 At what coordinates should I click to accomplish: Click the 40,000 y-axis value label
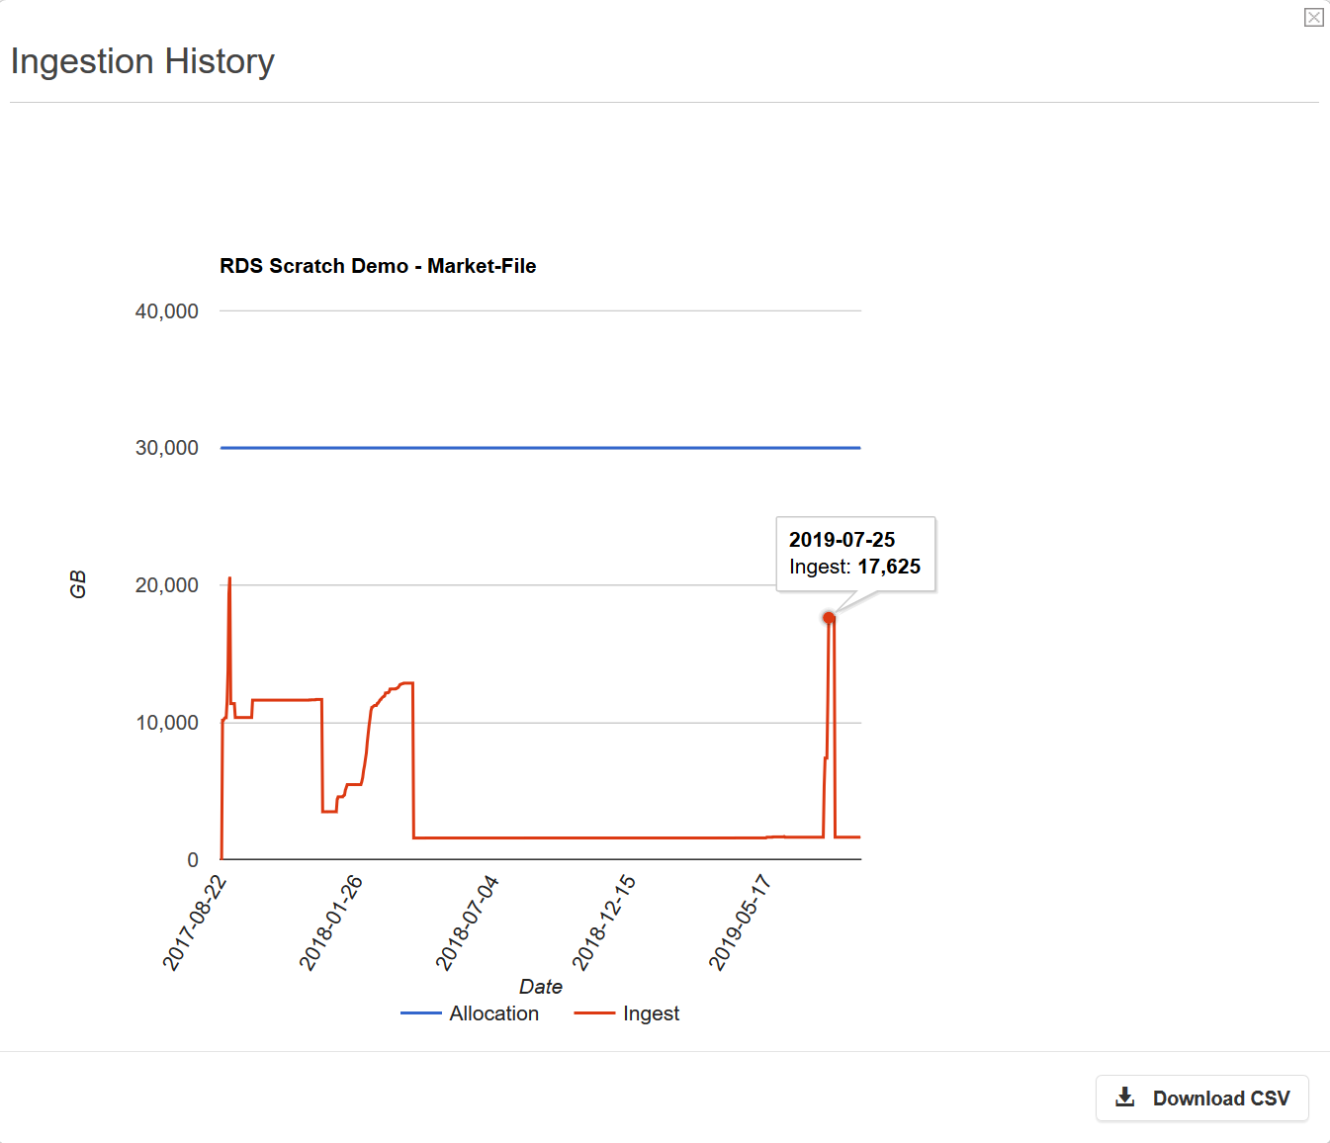166,311
